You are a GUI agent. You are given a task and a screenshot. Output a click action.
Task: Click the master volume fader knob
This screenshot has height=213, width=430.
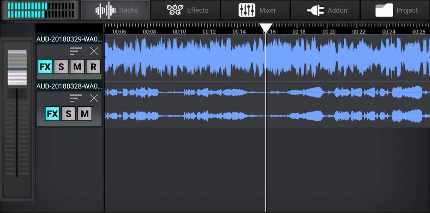tap(17, 68)
